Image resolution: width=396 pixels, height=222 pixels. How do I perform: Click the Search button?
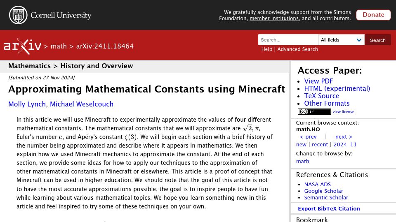tap(377, 40)
